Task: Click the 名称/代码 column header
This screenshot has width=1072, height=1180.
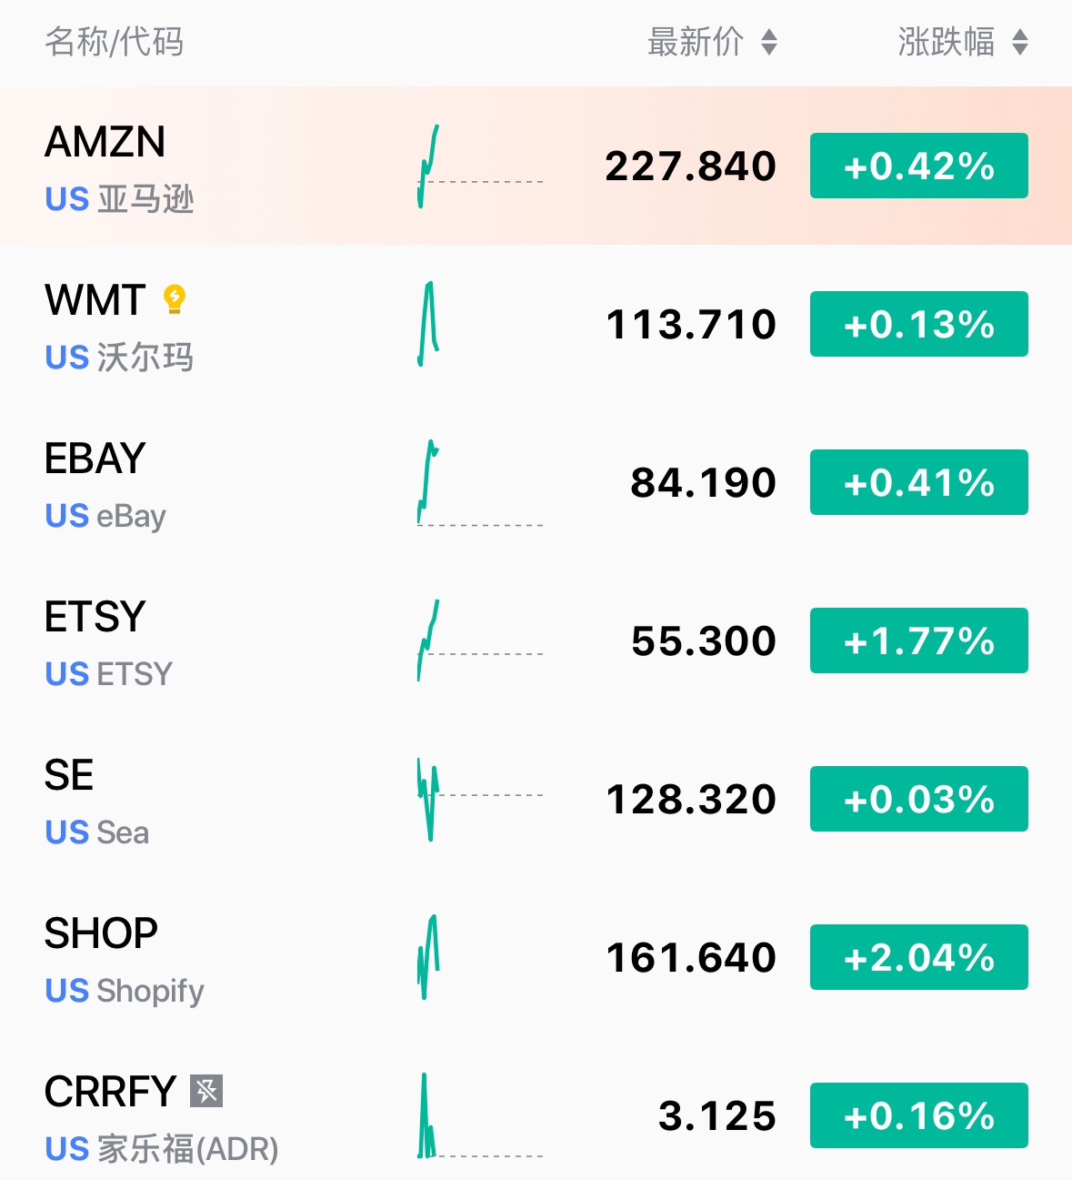Action: click(x=115, y=42)
